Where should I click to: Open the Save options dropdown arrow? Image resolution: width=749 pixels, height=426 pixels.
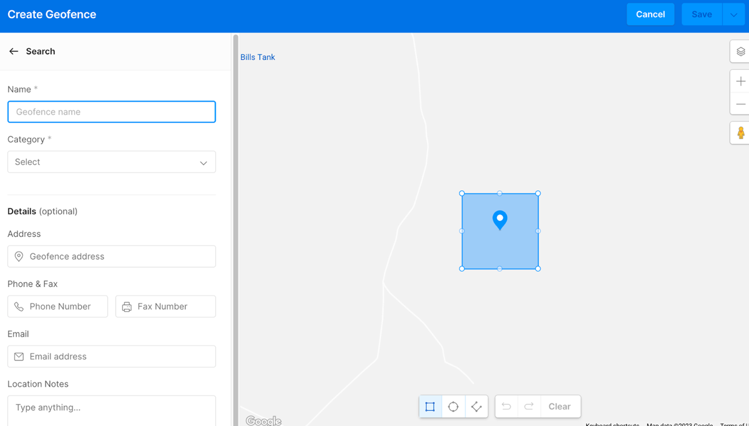(733, 14)
